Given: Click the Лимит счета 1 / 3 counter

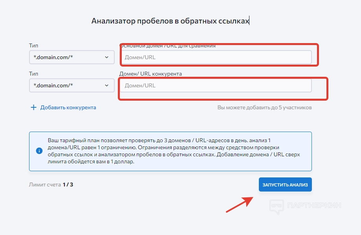Looking at the screenshot, I should 51,184.
